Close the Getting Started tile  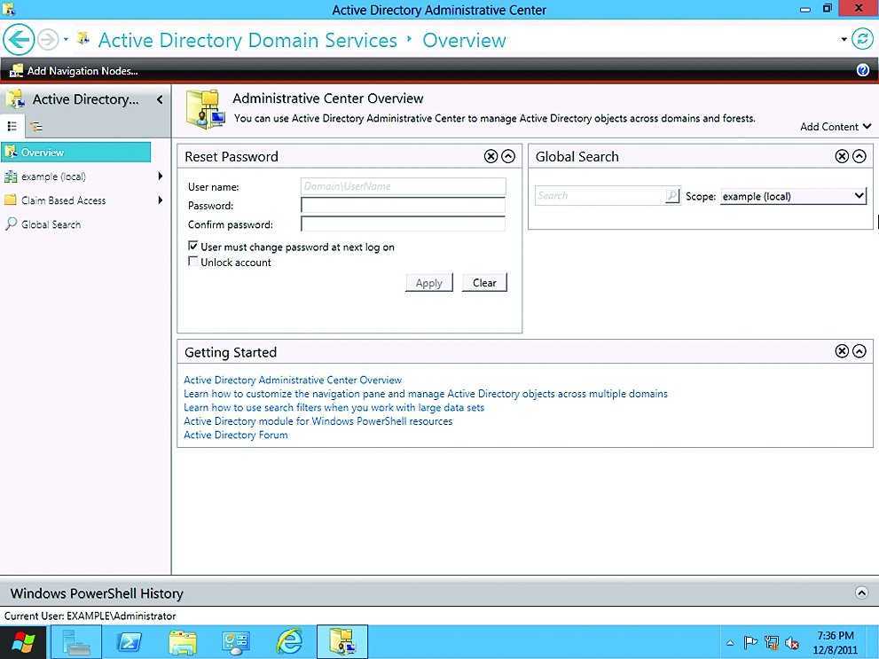pyautogui.click(x=842, y=351)
